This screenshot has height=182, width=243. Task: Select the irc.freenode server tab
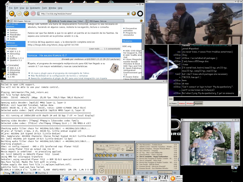click(x=173, y=103)
